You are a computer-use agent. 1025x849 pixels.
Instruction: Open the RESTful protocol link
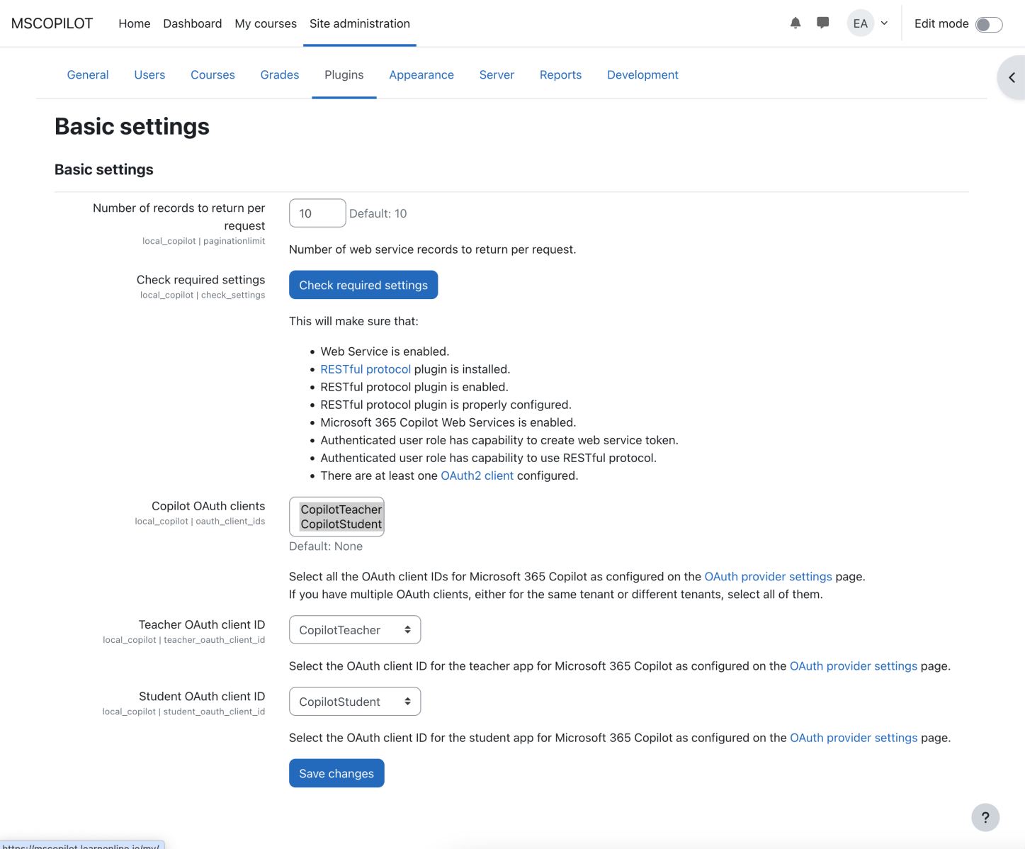click(365, 369)
